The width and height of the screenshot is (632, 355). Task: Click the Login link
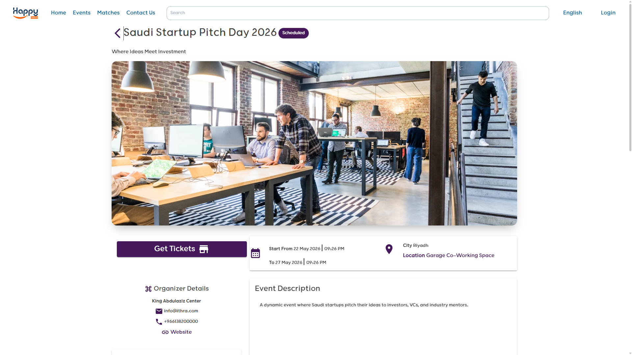[x=608, y=13]
